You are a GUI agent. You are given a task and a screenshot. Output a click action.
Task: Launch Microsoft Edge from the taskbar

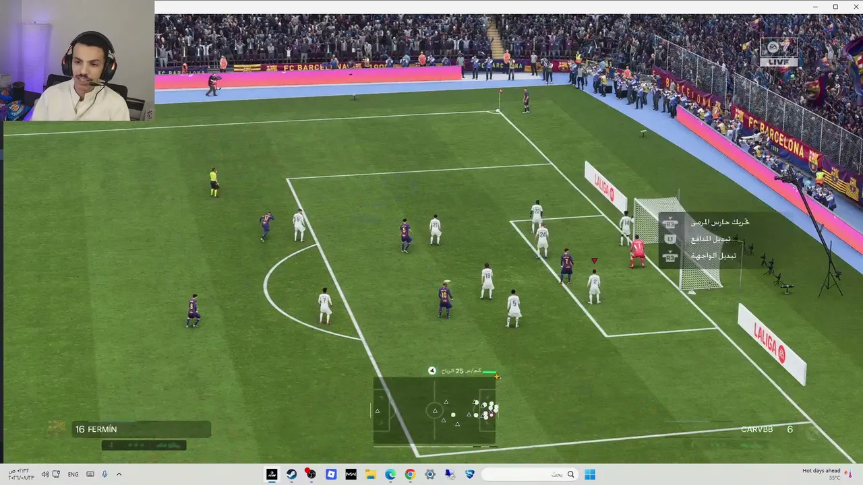(390, 474)
